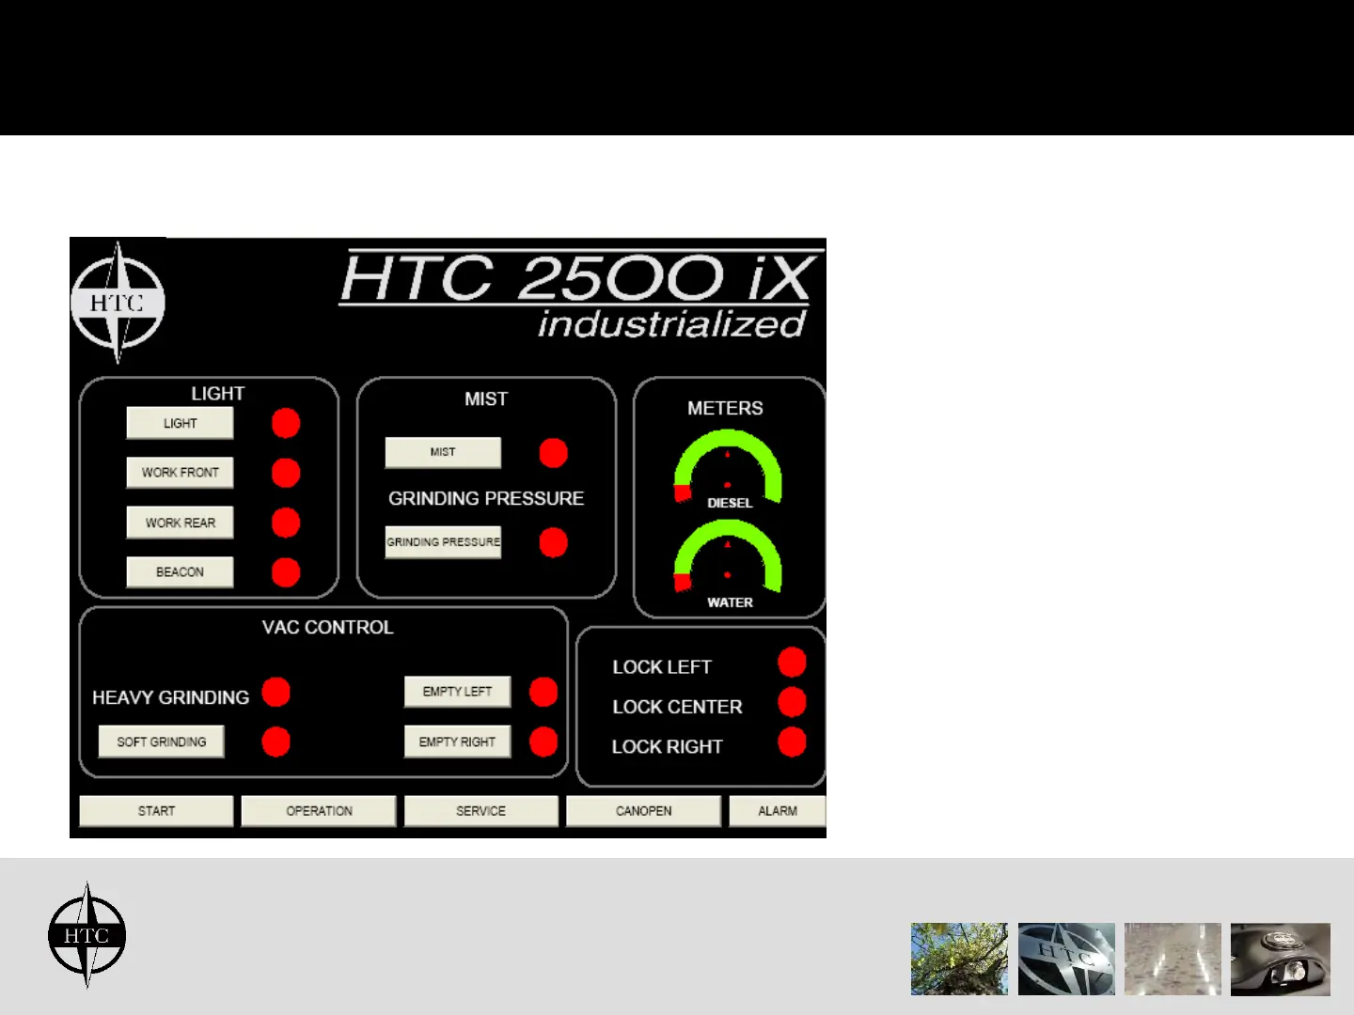
Task: Open the START page
Action: (156, 811)
